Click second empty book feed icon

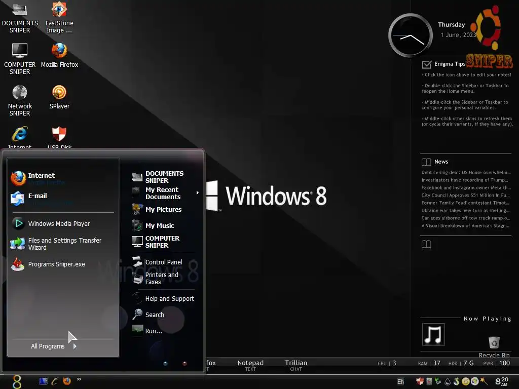tap(426, 245)
